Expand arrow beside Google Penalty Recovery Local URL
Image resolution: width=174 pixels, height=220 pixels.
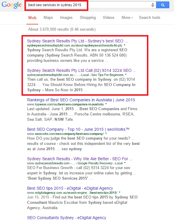tap(125, 163)
